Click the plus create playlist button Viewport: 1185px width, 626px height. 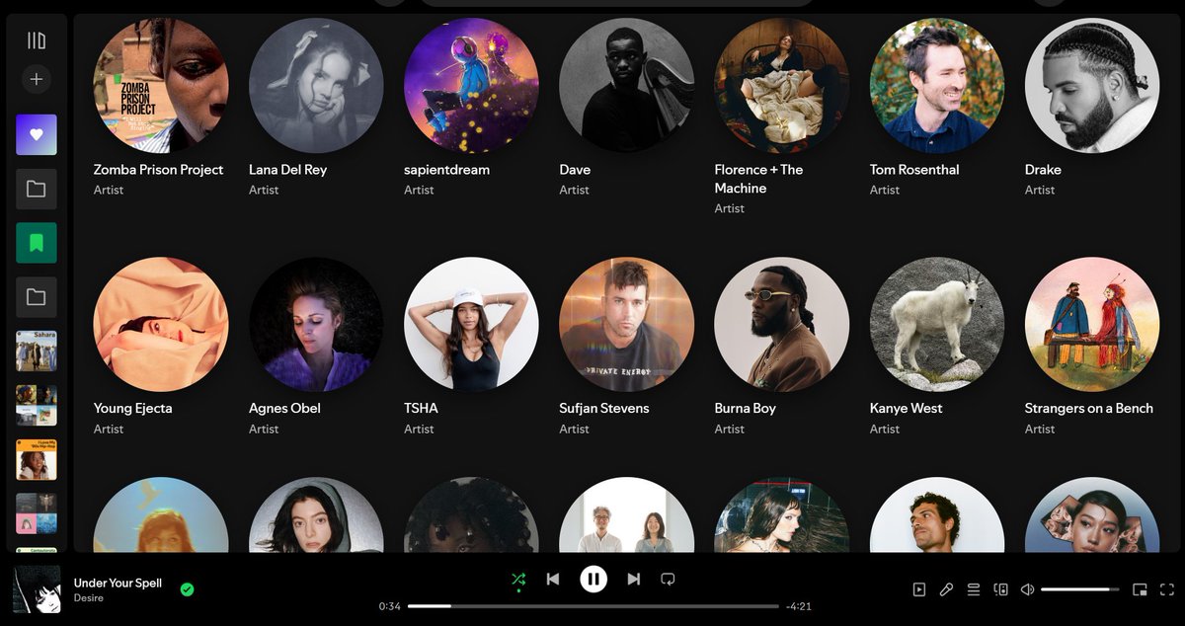click(x=37, y=79)
